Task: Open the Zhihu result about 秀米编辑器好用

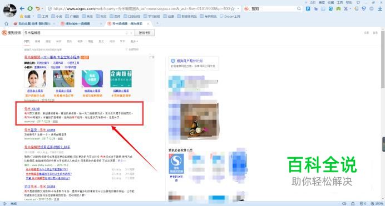Action: (47, 147)
